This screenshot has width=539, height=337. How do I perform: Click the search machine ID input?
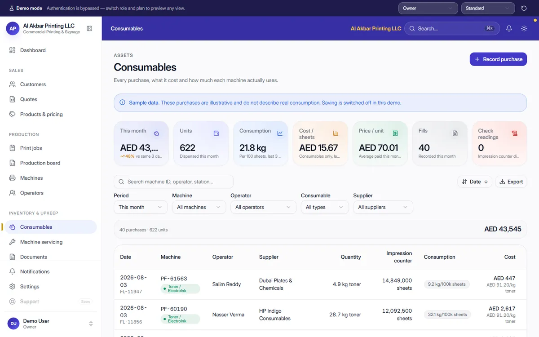coord(173,182)
